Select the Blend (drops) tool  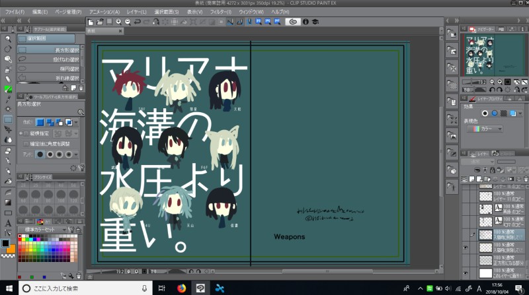(8, 140)
